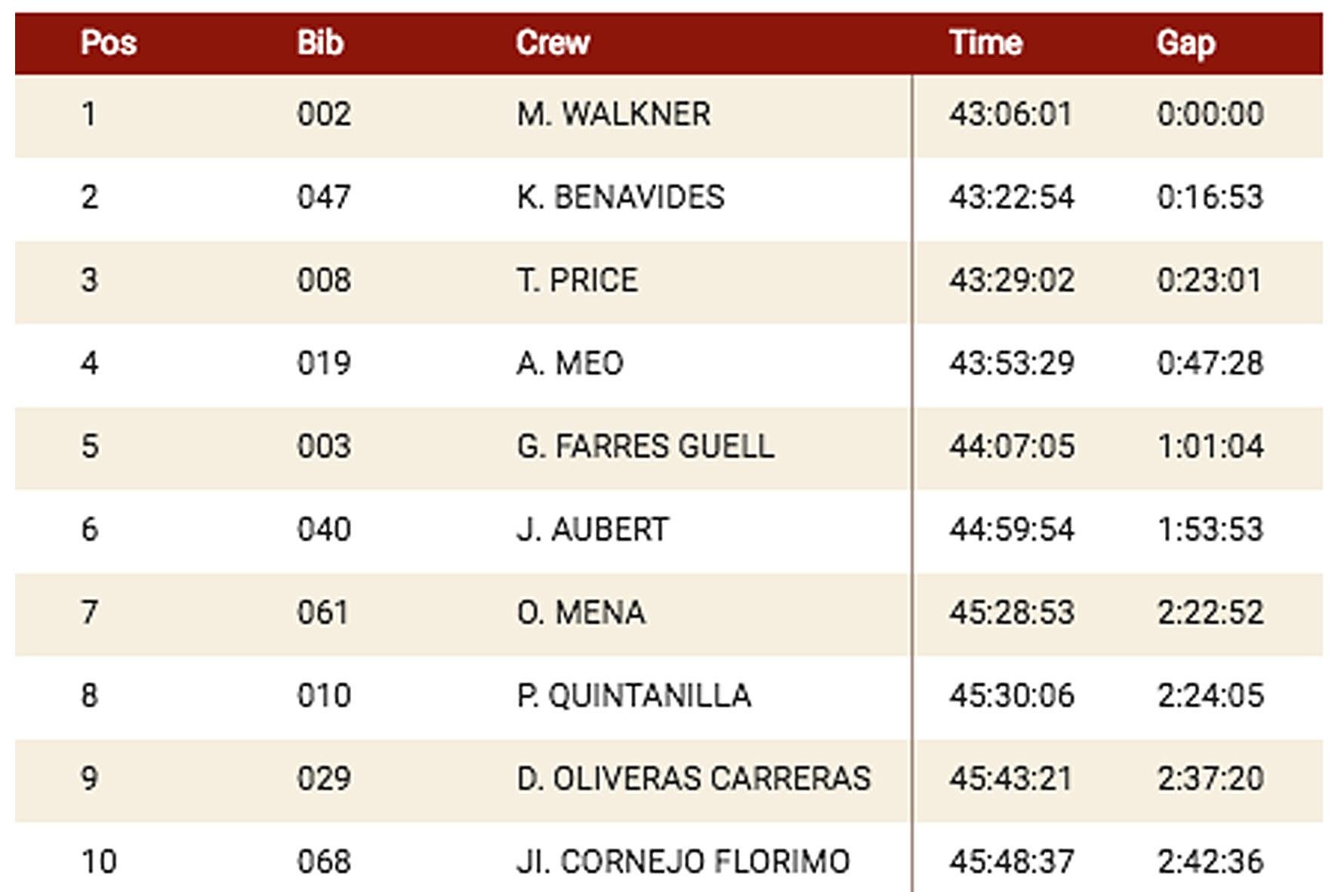The width and height of the screenshot is (1338, 892).
Task: Sort by the Bib column header
Action: click(x=320, y=43)
